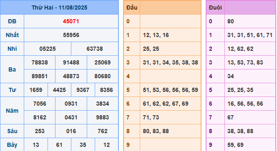Select Bảy prize number 12

[106, 145]
